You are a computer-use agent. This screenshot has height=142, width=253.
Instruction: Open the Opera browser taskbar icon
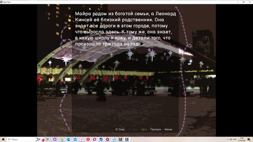94,139
